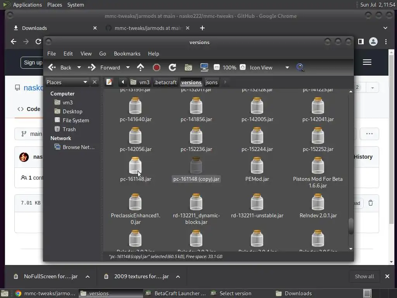The width and height of the screenshot is (397, 298).
Task: Open the Bookmarks menu
Action: pos(127,54)
